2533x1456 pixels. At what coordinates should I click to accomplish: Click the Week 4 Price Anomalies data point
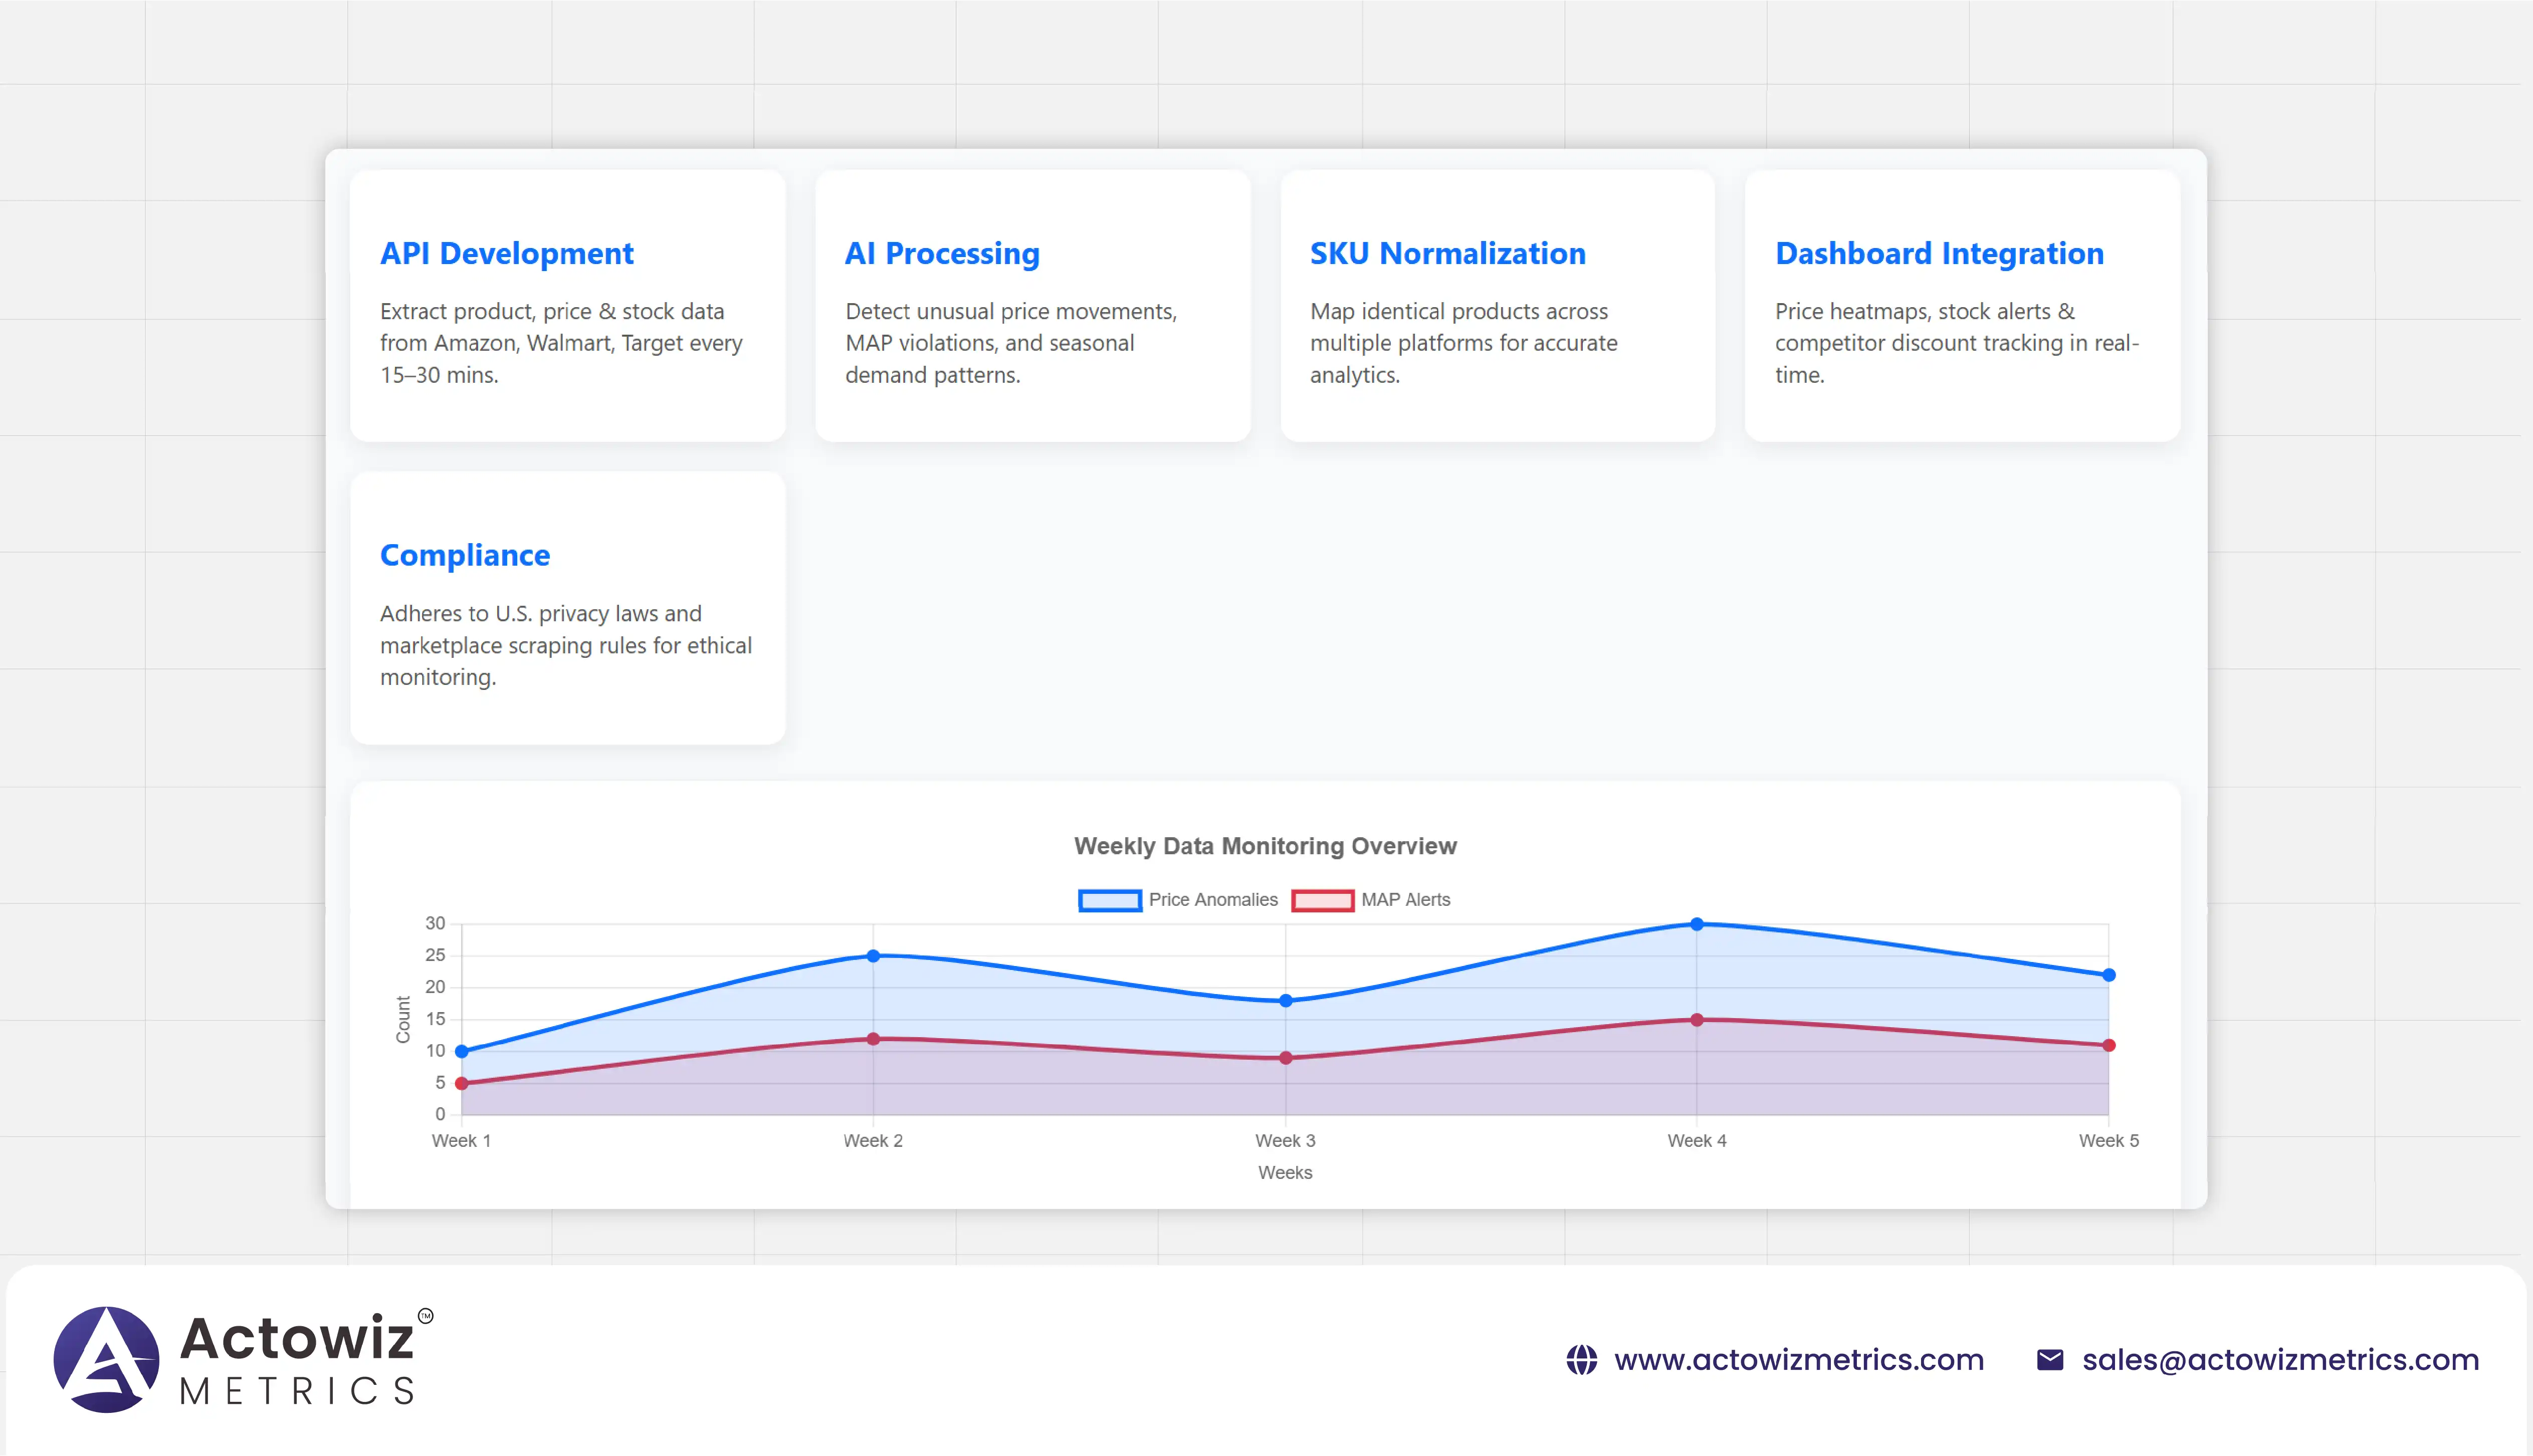1697,924
